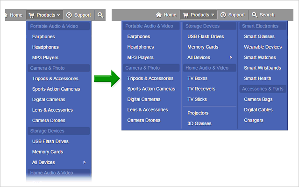Expand the Products dropdown arrow in the wider menu bar
This screenshot has height=187, width=299.
tap(213, 15)
